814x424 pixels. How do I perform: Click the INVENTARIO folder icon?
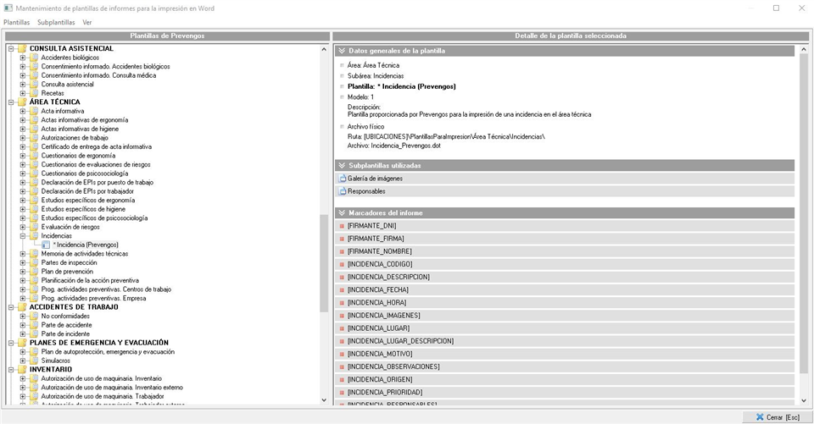21,369
